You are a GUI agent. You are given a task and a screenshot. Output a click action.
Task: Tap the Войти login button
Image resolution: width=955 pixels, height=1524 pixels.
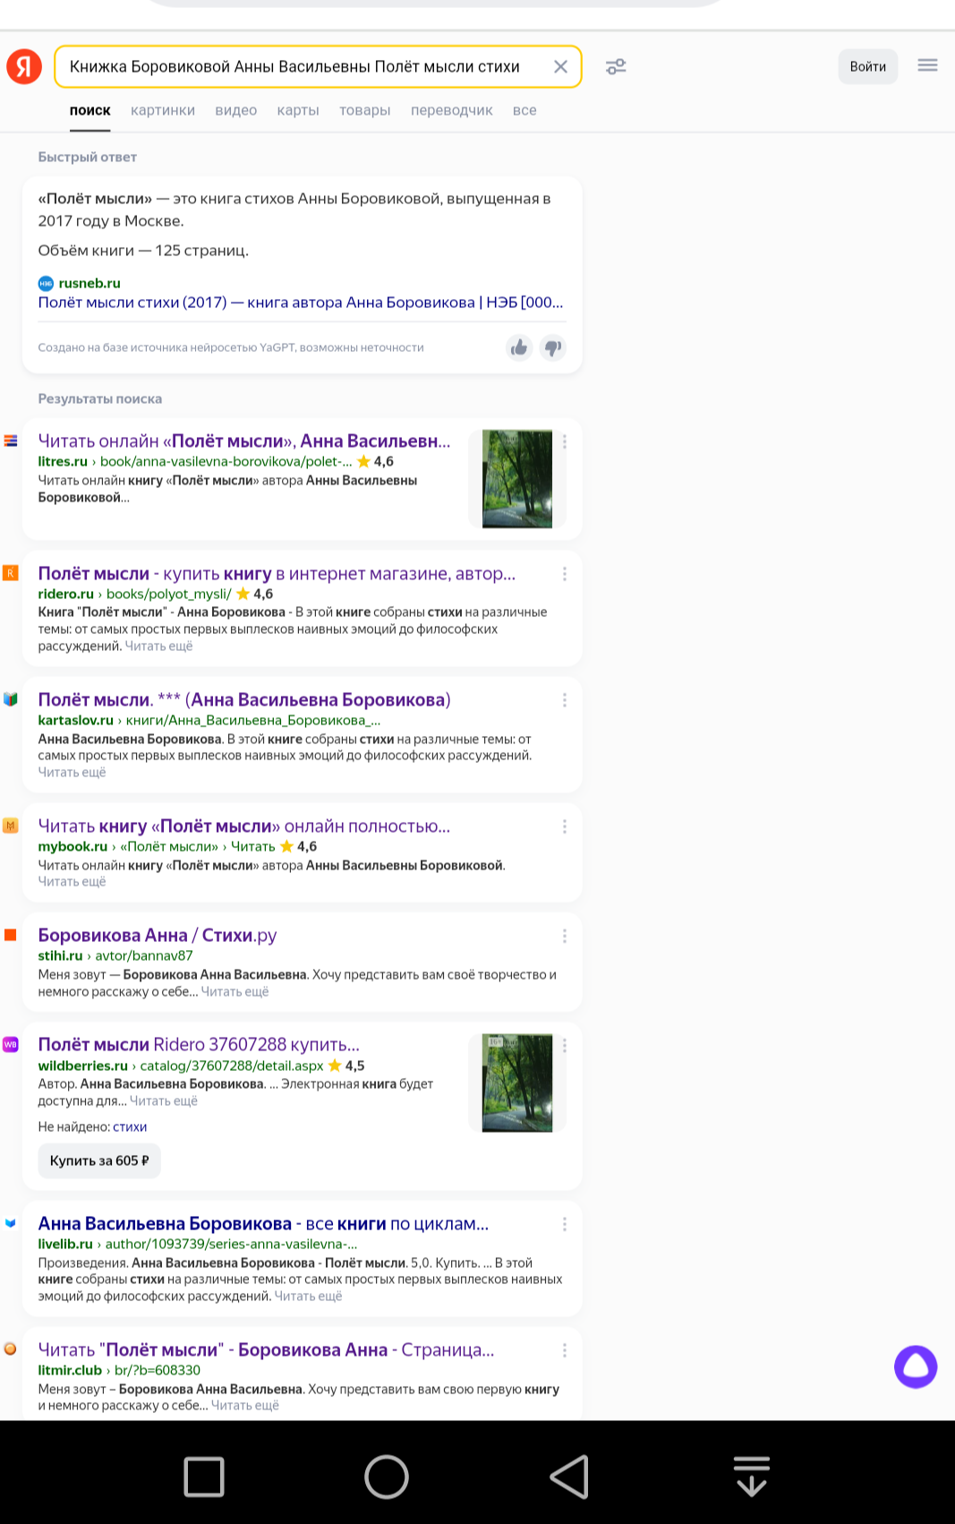click(867, 66)
